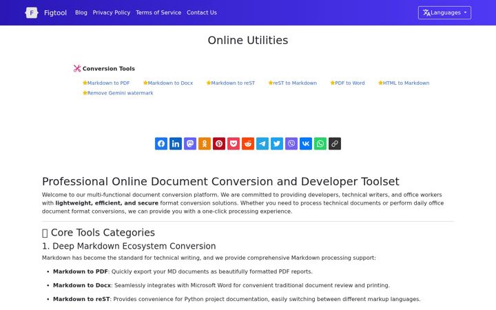Viewport: 496px width, 310px height.
Task: Go to Figtool home via brand name
Action: [55, 12]
